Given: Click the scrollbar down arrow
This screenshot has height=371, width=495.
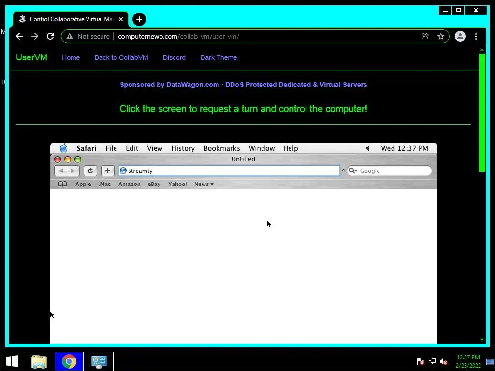Looking at the screenshot, I should (x=482, y=340).
